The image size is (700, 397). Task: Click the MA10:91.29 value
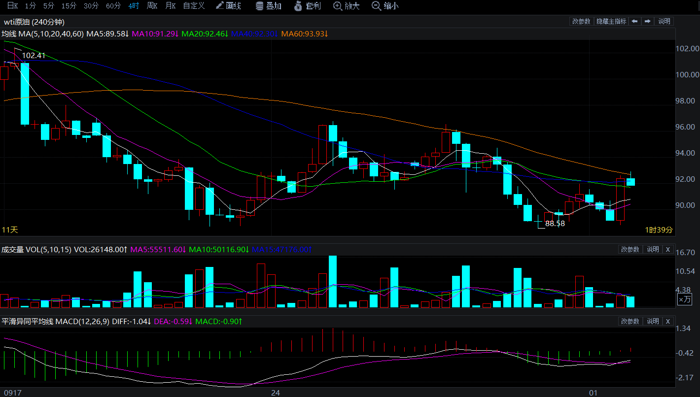[155, 34]
